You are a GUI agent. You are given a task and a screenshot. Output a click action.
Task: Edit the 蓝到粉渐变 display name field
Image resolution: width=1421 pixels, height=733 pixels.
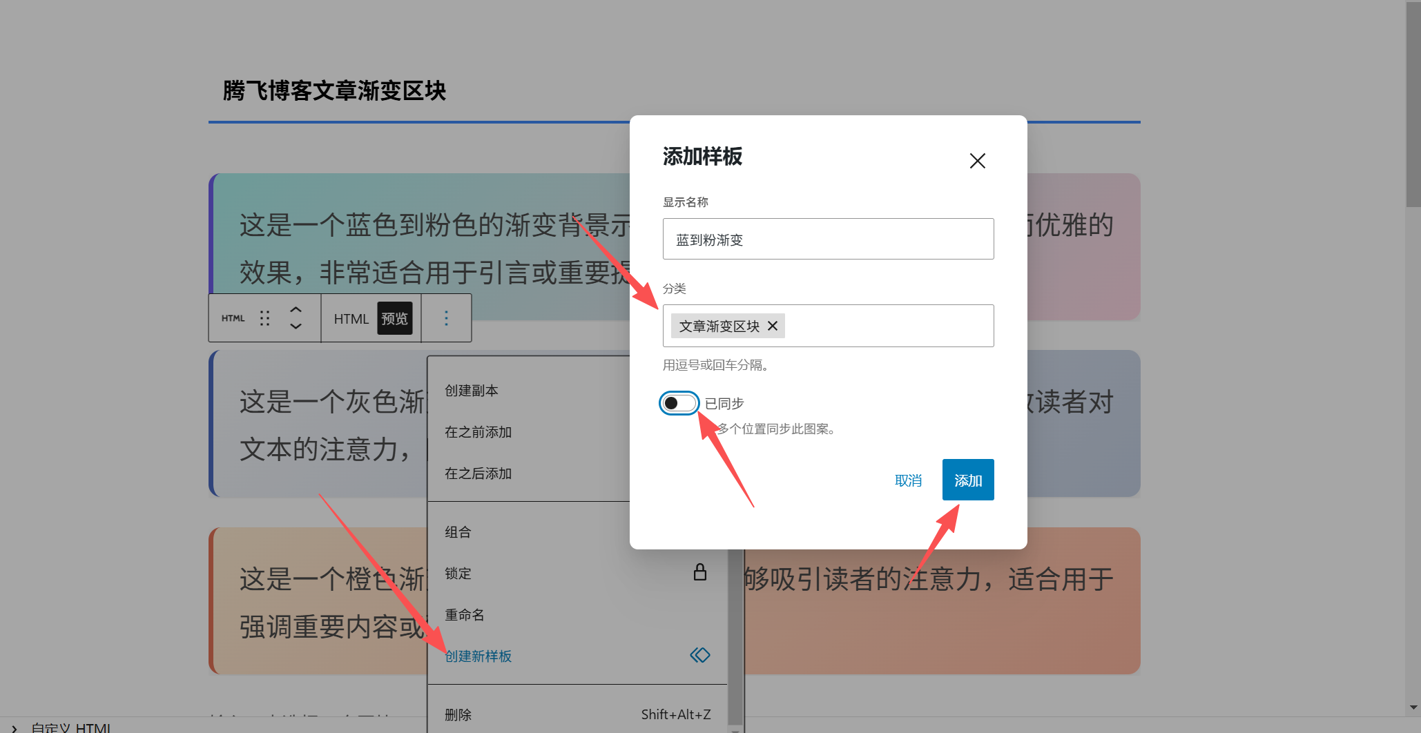[827, 239]
